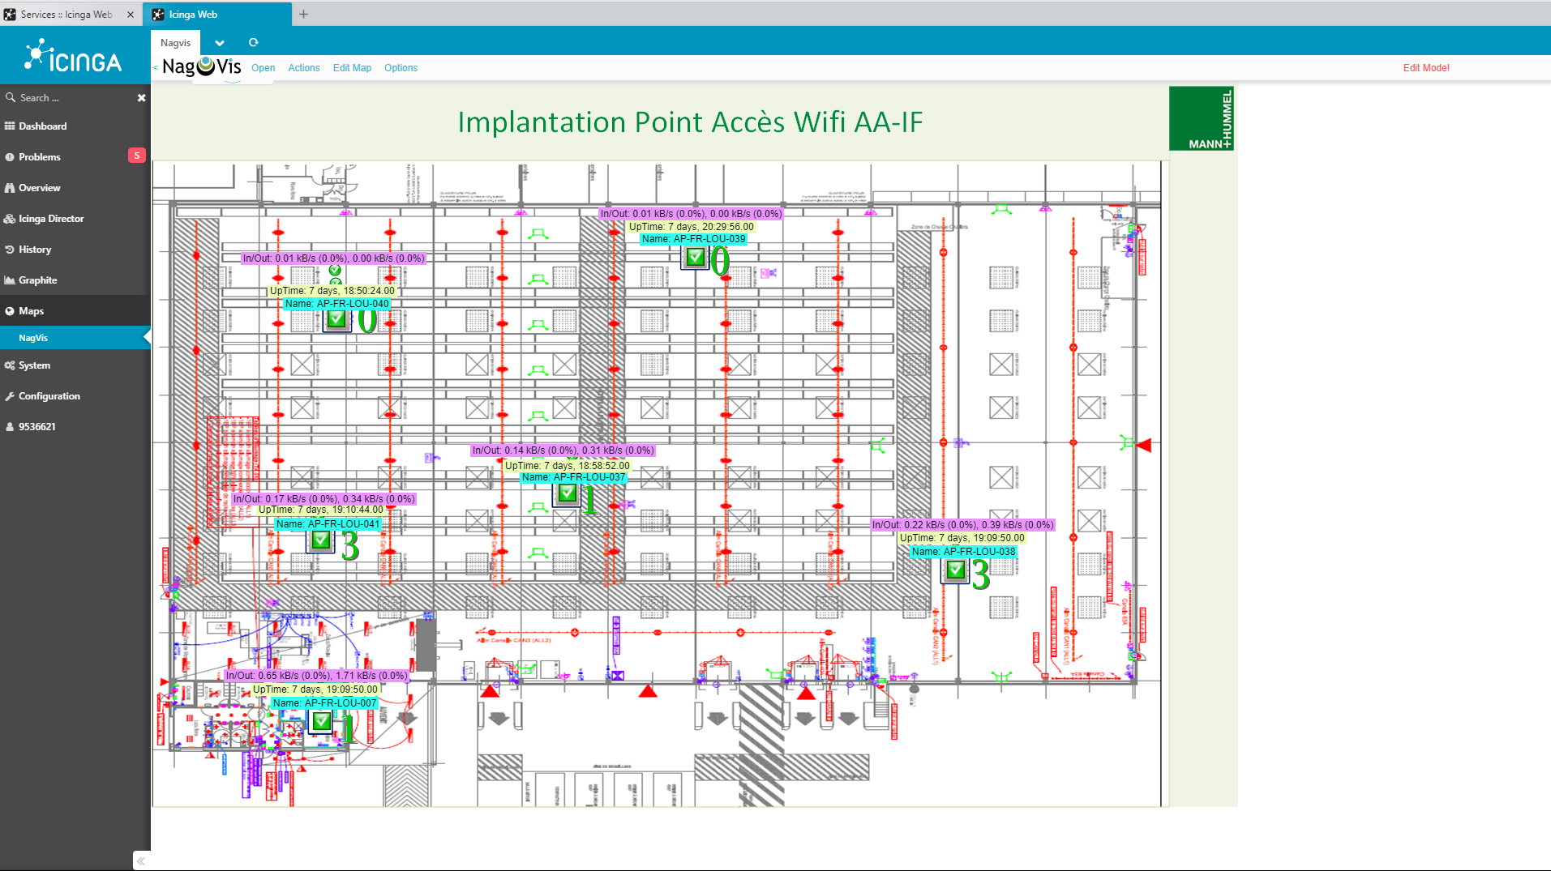
Task: Clear the sidebar search field
Action: tap(141, 98)
